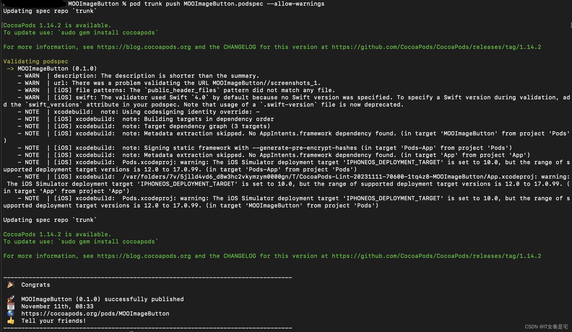Click the second 'Updating spec repo `trunk`' line
Viewport: 572px width, 332px height.
click(50, 220)
